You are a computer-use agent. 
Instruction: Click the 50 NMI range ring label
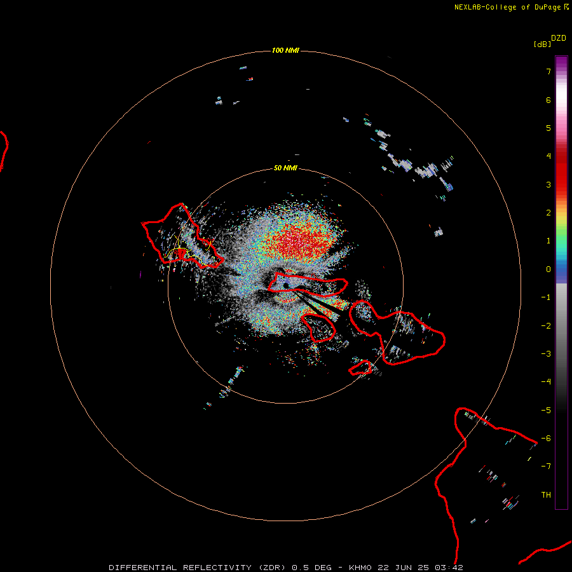point(285,168)
